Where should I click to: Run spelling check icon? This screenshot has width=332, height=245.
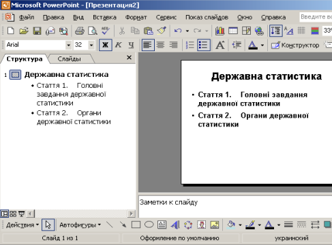click(106, 31)
